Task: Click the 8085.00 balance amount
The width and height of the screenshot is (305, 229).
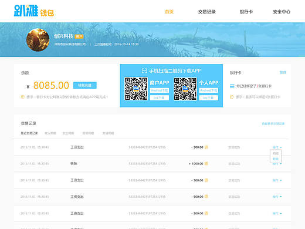Action: tap(51, 86)
